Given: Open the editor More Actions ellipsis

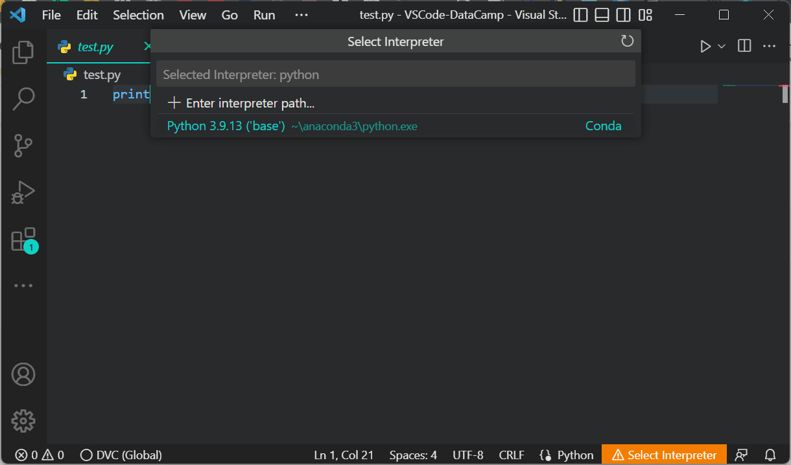Looking at the screenshot, I should pos(769,46).
